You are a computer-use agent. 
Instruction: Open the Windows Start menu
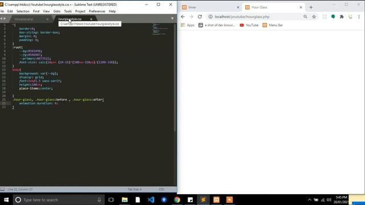click(6, 200)
